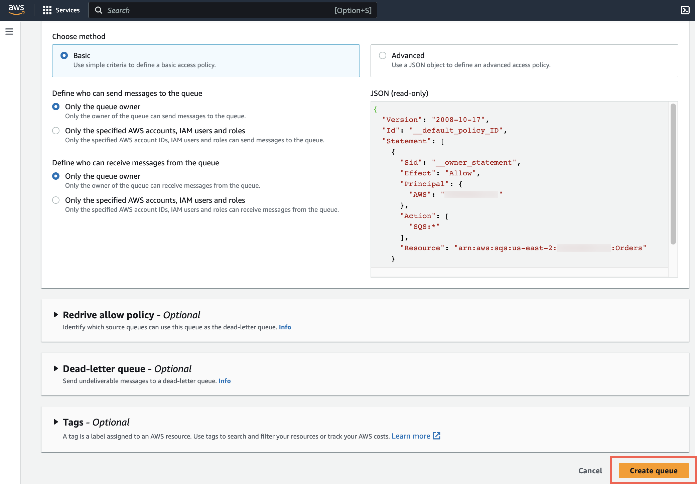Click the JSON (read-only) heading
Viewport: 697px width, 485px height.
tap(399, 93)
